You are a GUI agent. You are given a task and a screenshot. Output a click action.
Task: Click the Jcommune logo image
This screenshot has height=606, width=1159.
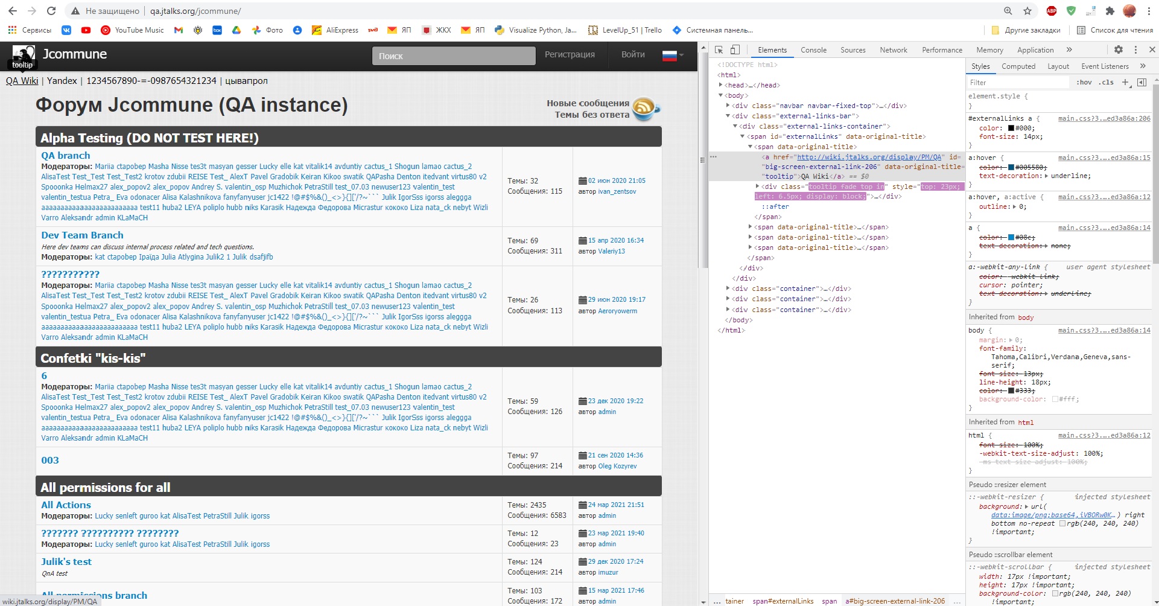[x=24, y=54]
